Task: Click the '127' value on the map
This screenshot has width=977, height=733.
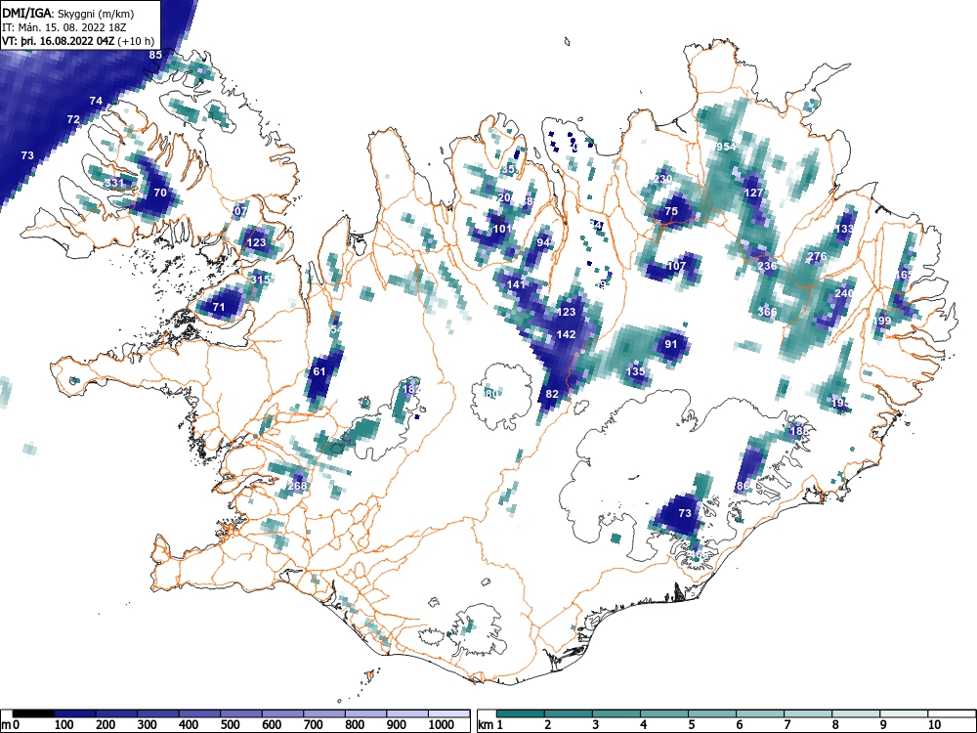Action: pyautogui.click(x=753, y=193)
